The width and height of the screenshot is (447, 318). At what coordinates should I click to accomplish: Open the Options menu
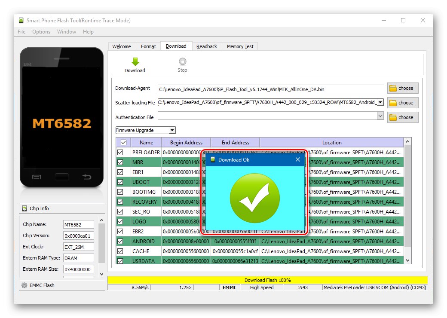41,31
